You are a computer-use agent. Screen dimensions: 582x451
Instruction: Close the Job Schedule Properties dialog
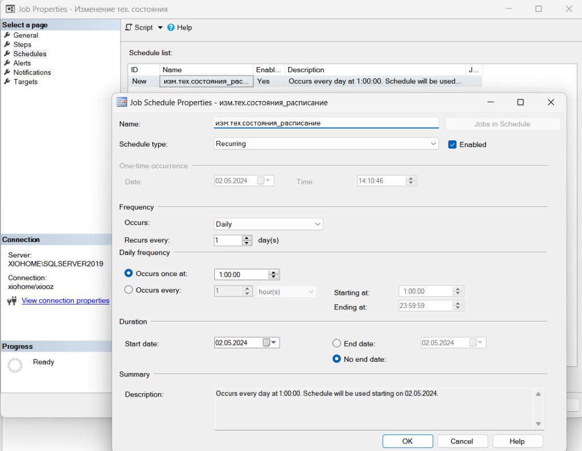tap(551, 102)
